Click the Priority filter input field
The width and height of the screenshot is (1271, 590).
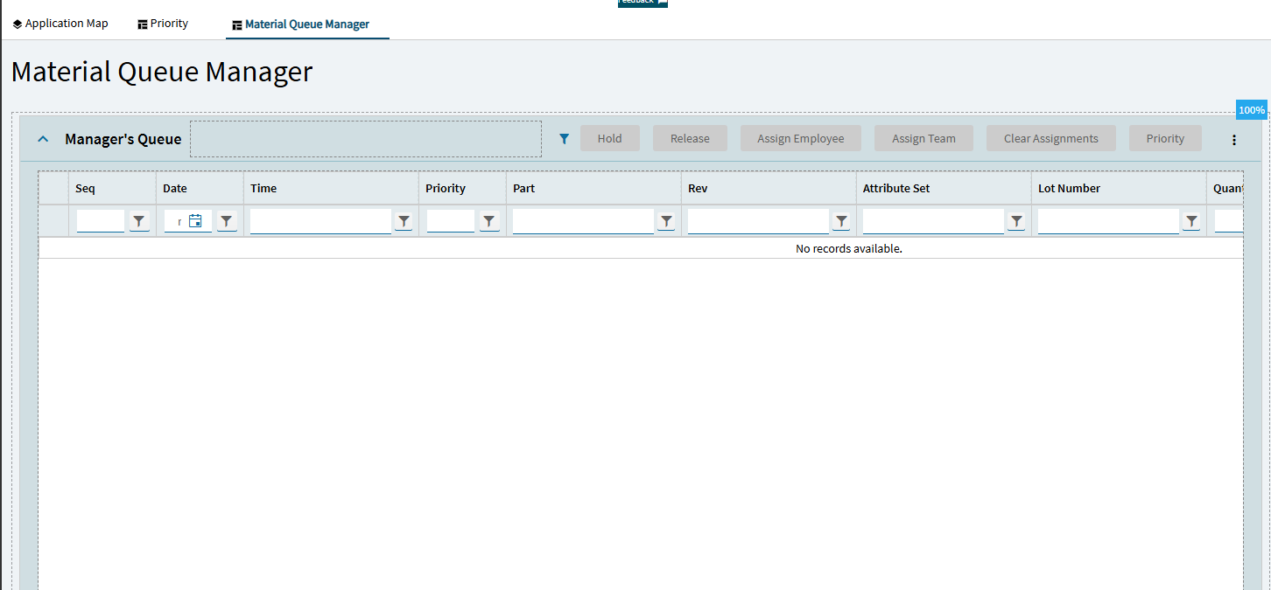[451, 221]
